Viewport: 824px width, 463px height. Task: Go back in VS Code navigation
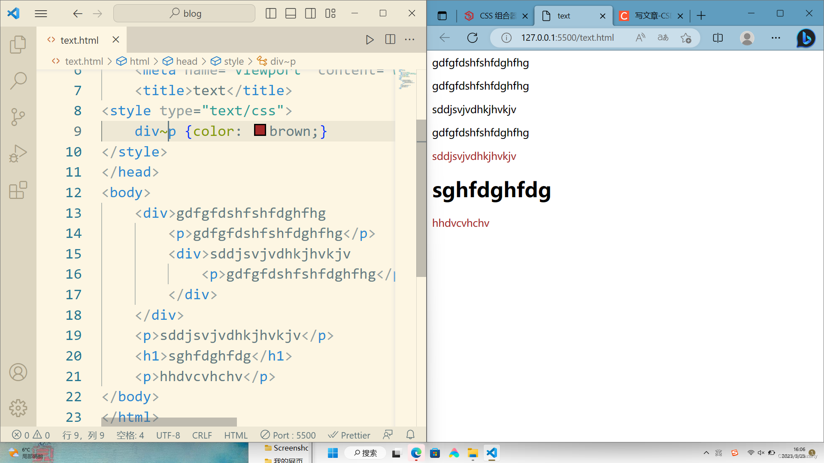click(x=78, y=14)
